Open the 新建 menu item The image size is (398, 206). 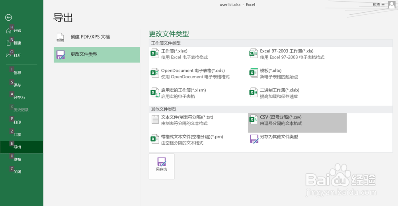pyautogui.click(x=21, y=43)
